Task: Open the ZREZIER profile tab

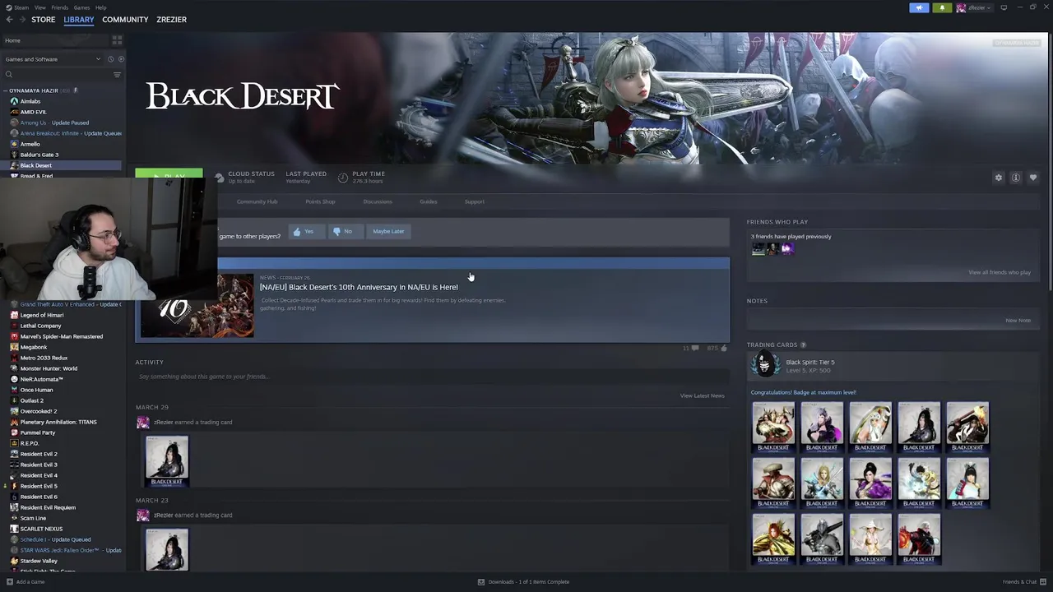Action: pos(171,20)
